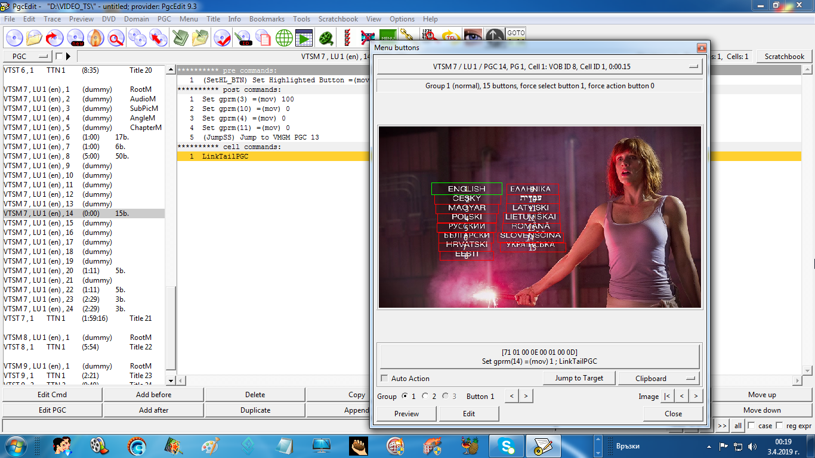Click the yellow book checkmark icon
This screenshot has width=815, height=458.
200,38
